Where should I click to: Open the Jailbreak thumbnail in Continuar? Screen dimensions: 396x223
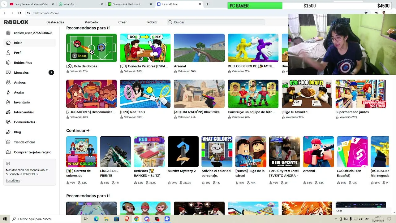pyautogui.click(x=251, y=152)
